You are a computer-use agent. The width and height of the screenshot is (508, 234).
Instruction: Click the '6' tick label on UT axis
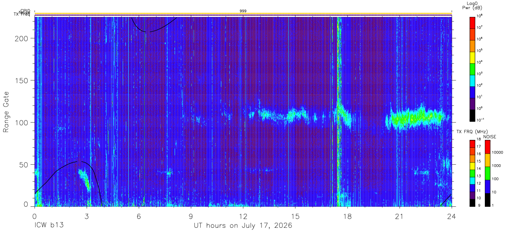coord(139,217)
